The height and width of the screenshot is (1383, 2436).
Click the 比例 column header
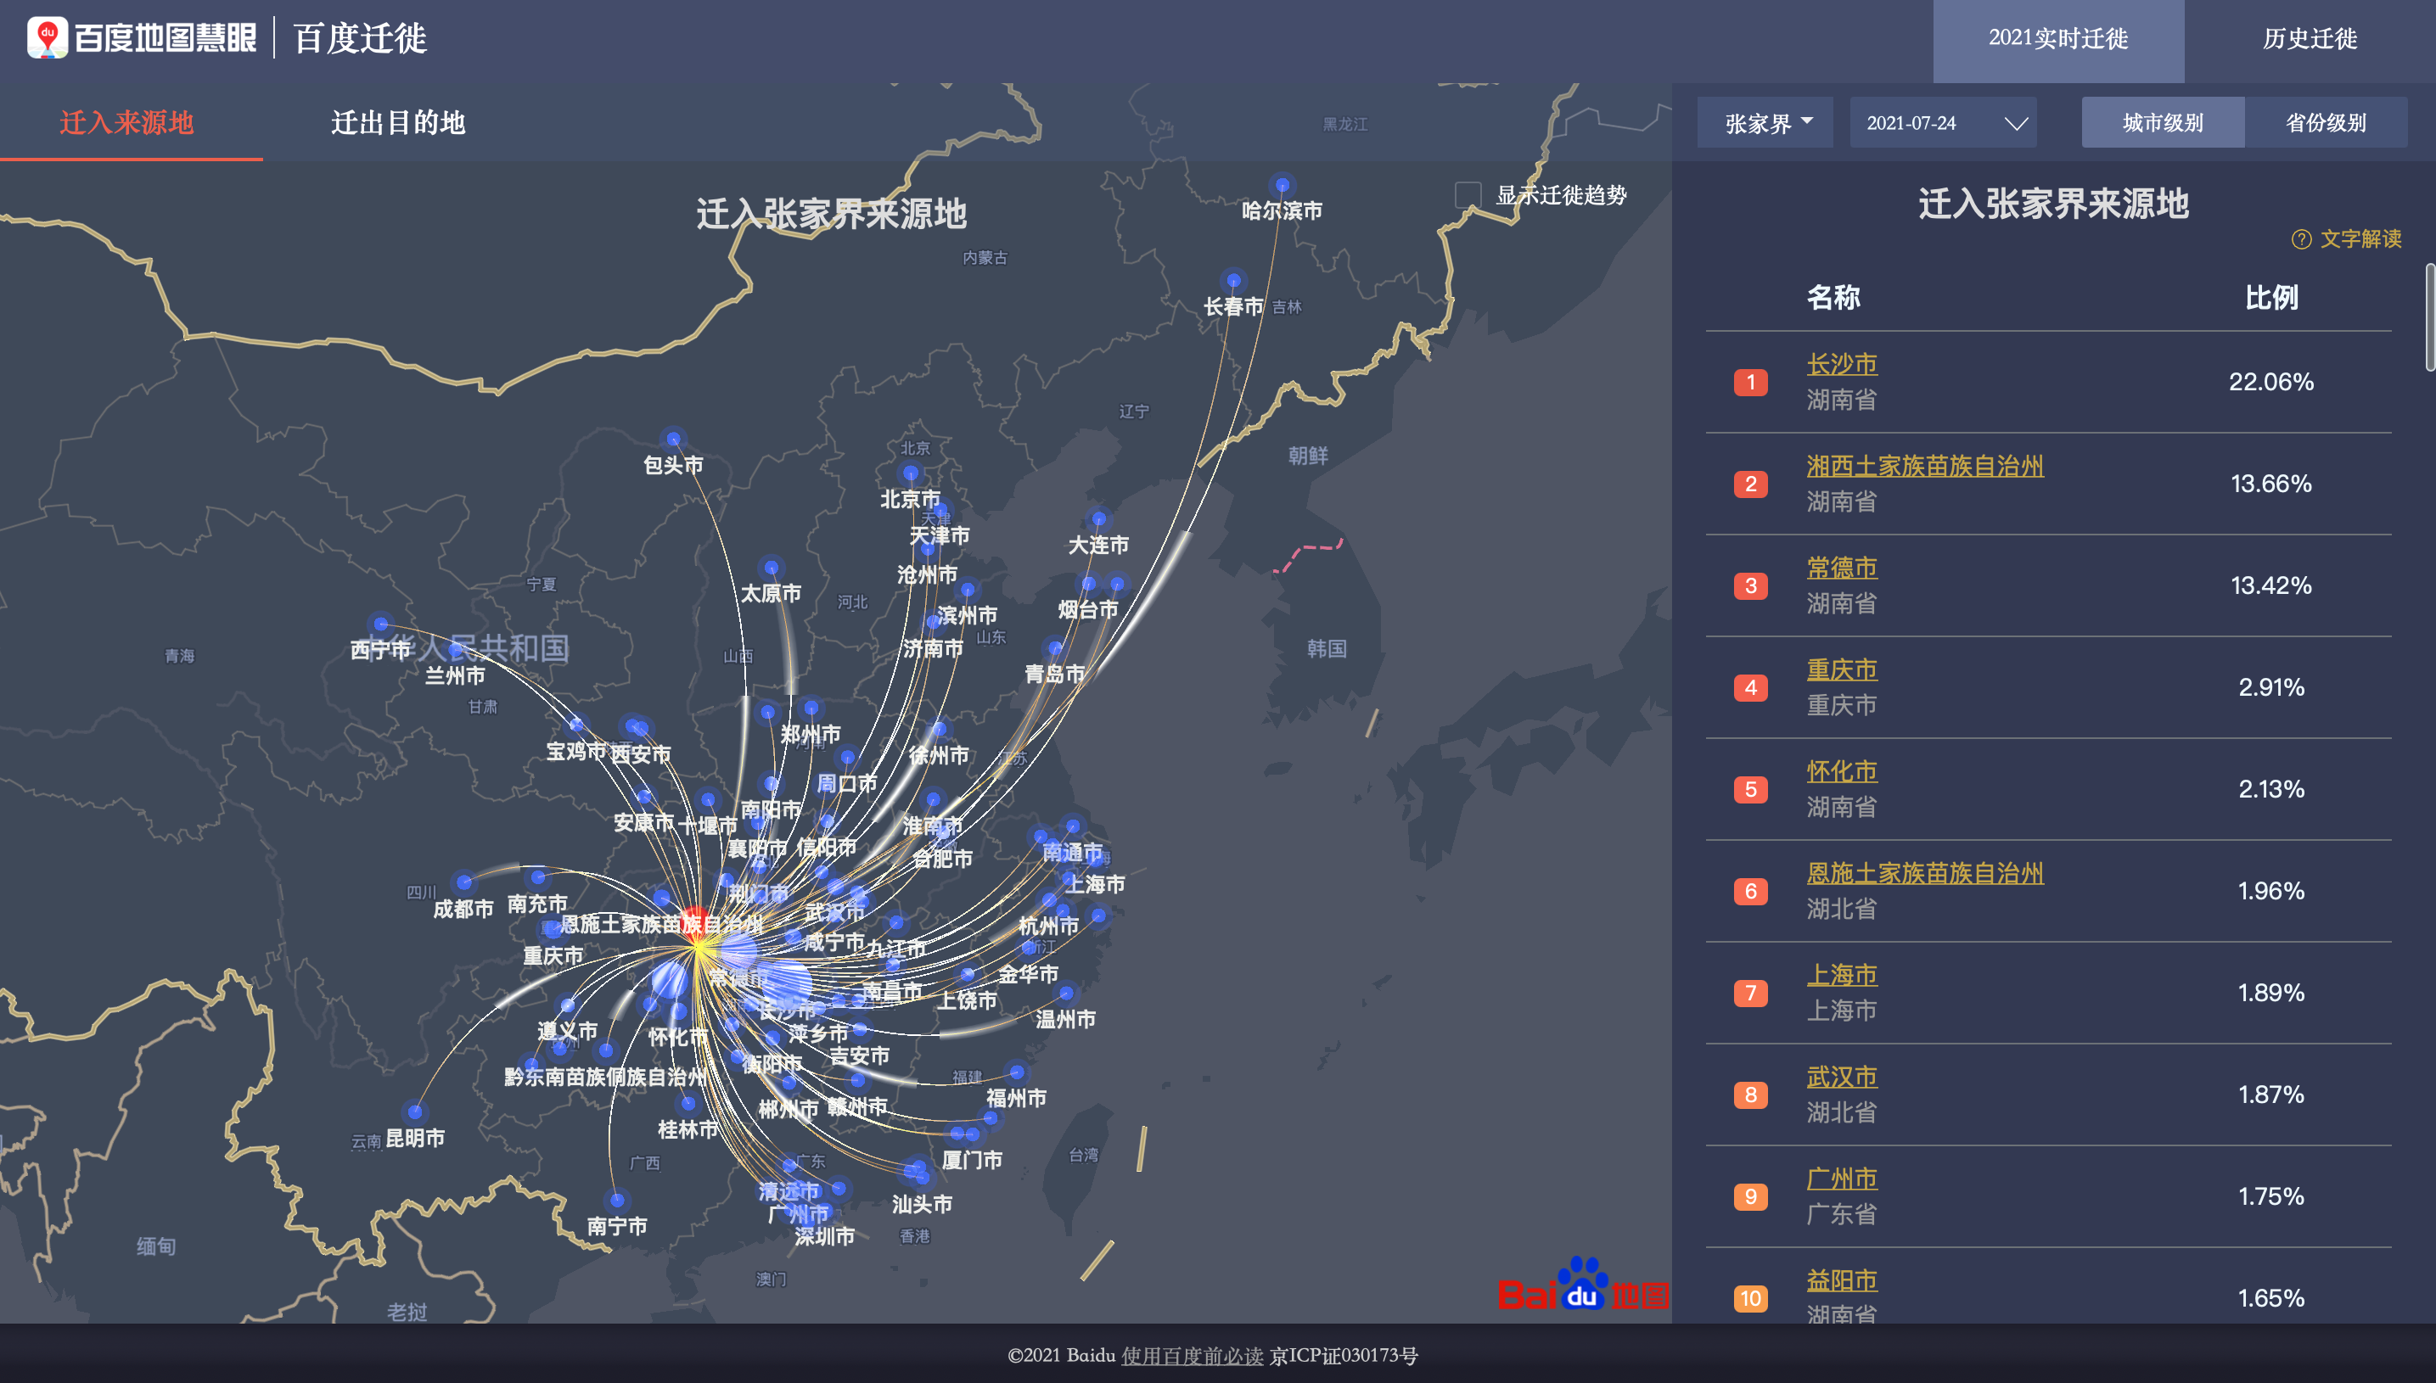[2270, 297]
